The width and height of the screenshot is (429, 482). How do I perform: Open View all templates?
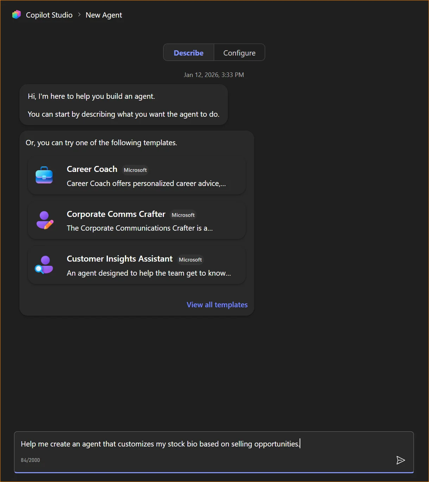[x=217, y=304]
